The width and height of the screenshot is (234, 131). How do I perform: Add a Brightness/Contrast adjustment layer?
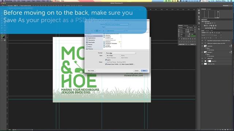point(206,23)
